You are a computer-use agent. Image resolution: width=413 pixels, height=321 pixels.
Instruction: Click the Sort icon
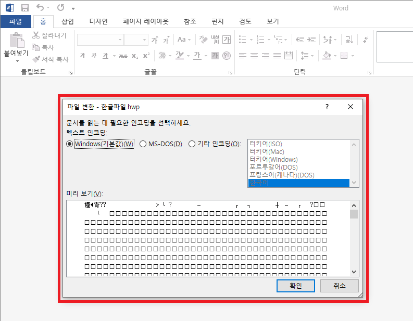pos(349,40)
